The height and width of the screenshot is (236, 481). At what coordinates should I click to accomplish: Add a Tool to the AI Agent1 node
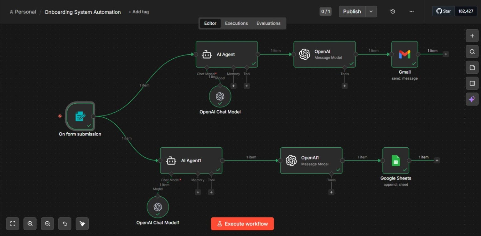coord(211,192)
